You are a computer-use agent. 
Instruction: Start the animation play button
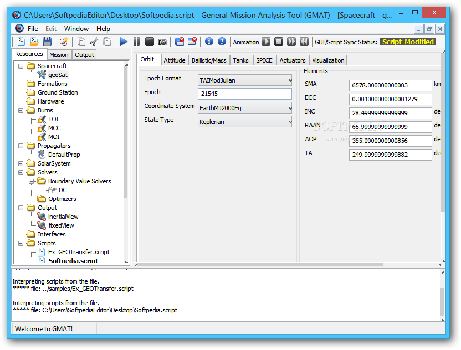(266, 42)
